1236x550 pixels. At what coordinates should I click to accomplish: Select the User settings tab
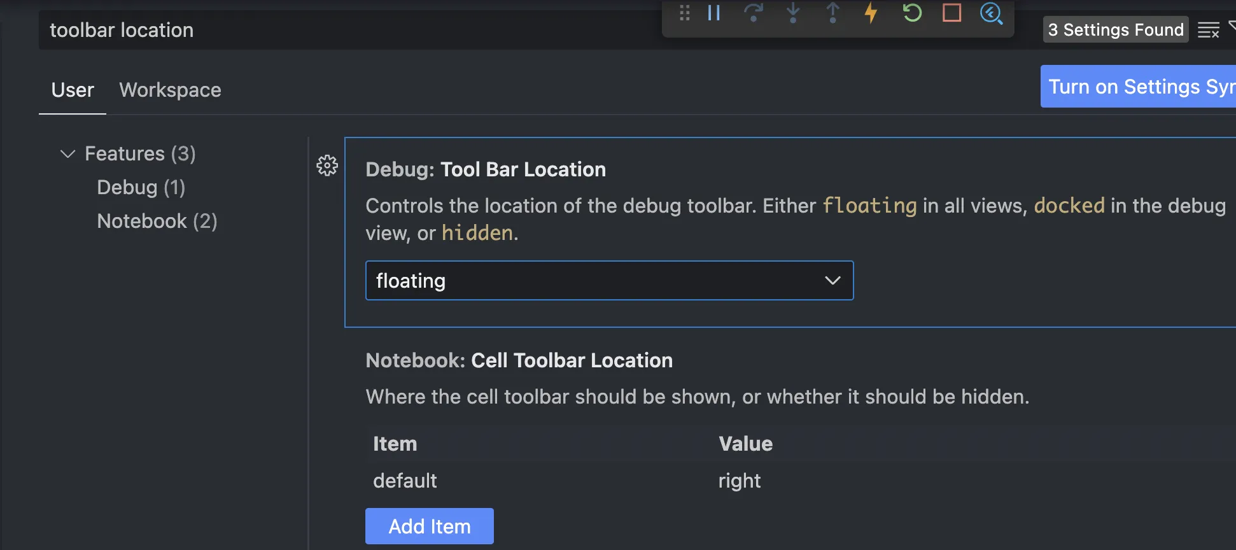coord(73,90)
